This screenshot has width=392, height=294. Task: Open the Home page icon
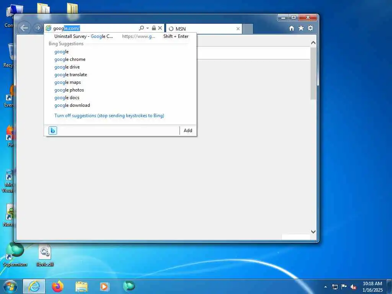291,28
